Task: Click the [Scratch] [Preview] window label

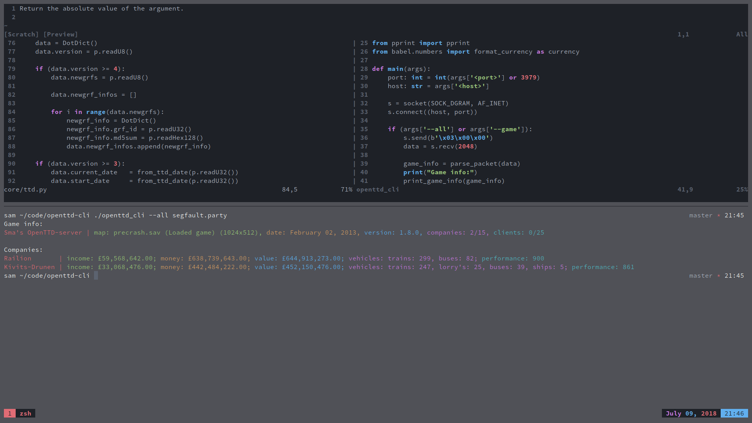Action: (41, 34)
